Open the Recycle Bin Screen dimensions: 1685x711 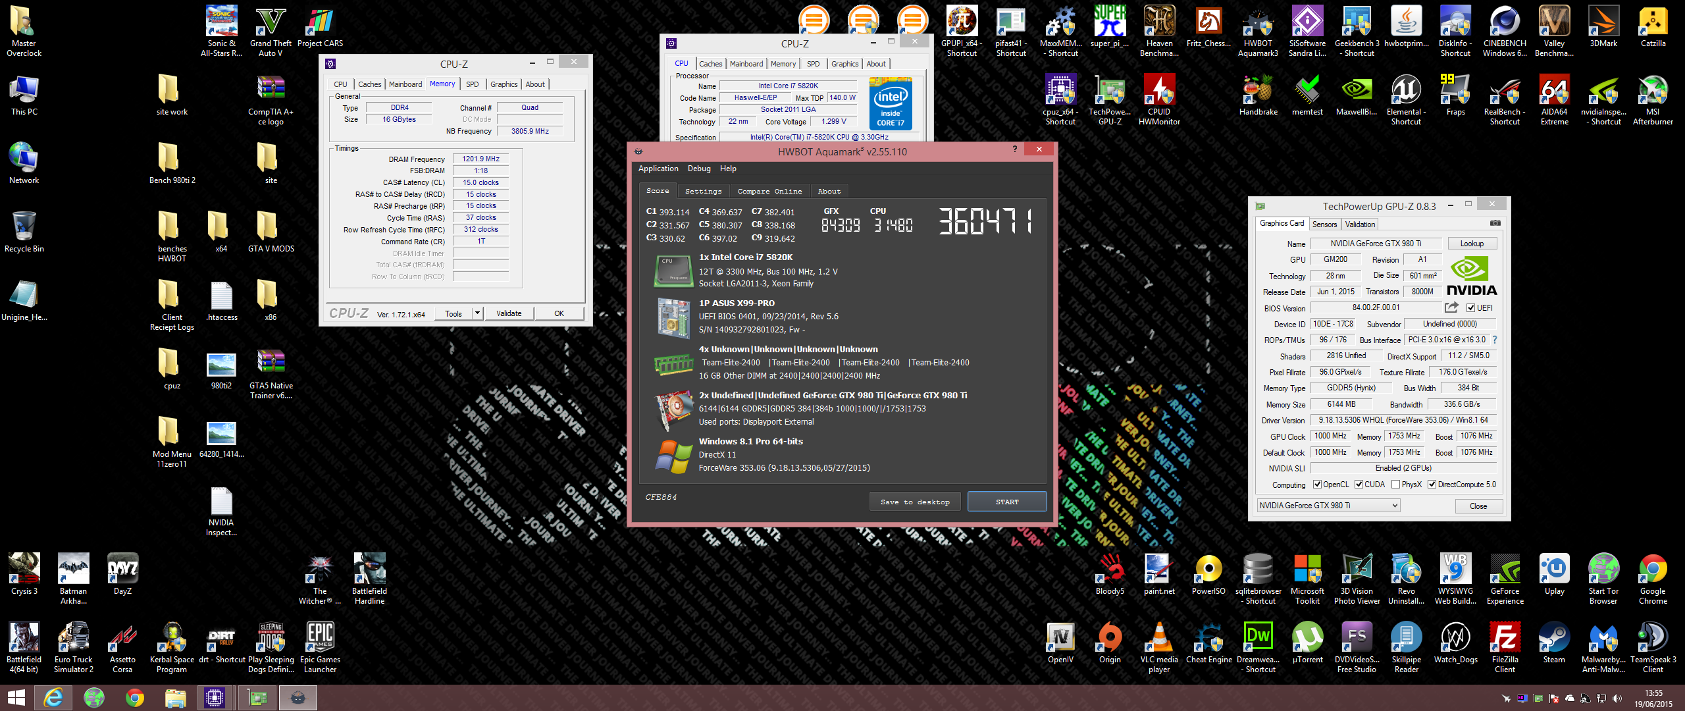coord(24,233)
